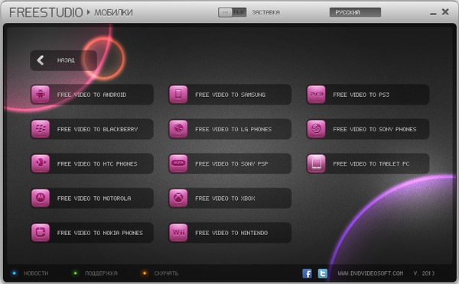Open Free Video to HTC Phones label
This screenshot has width=459, height=284.
click(97, 163)
